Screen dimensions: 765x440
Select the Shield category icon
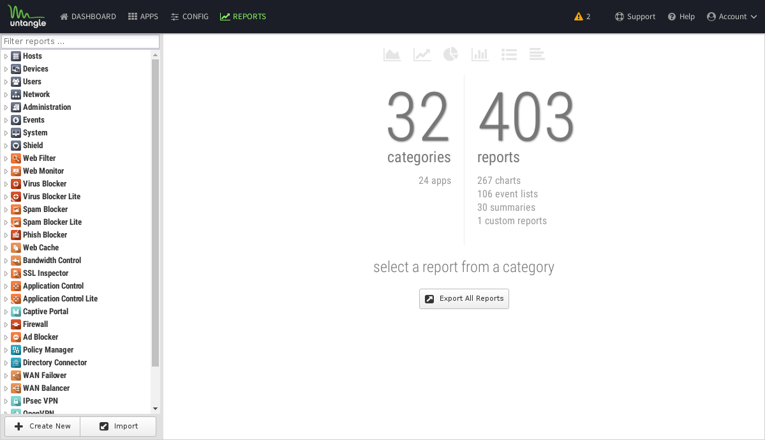(16, 146)
